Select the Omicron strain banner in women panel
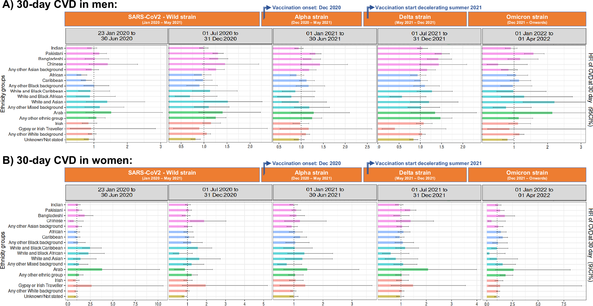593x306 pixels. (x=527, y=175)
